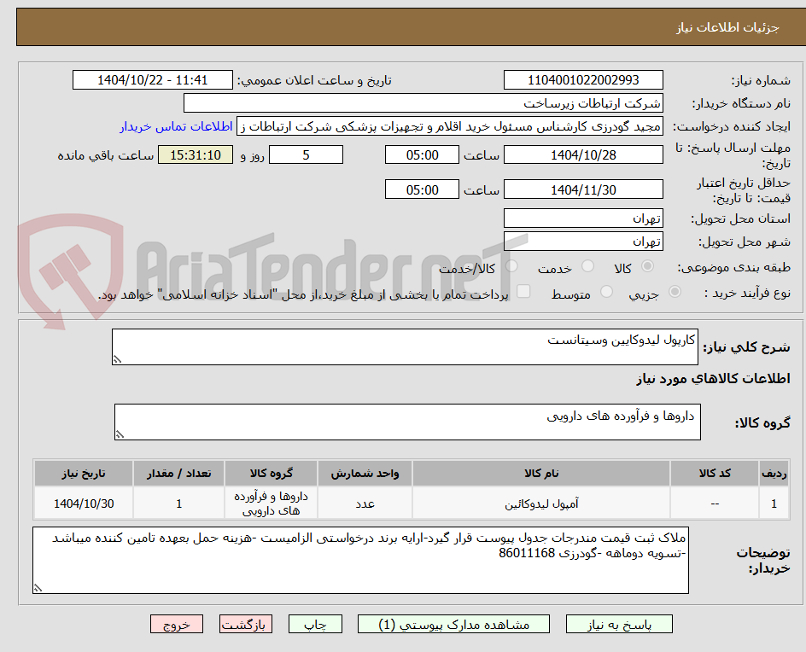Select the جزیی purchase type radio
The width and height of the screenshot is (806, 652).
(675, 291)
